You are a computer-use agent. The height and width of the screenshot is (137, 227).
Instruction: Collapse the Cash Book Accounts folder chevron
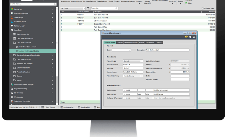(52, 43)
